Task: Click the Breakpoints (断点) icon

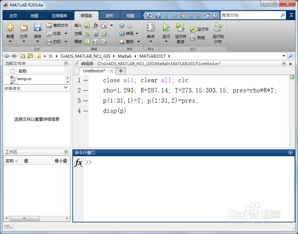Action: coord(151,27)
